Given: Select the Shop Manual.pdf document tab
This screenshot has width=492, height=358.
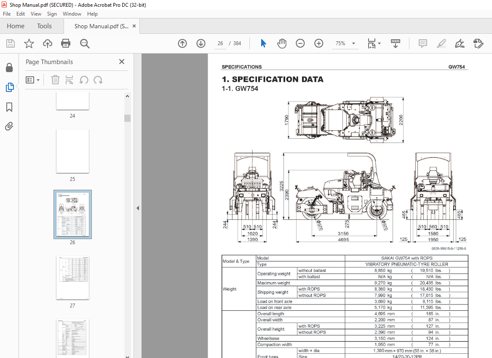Looking at the screenshot, I should pyautogui.click(x=102, y=26).
